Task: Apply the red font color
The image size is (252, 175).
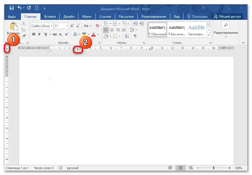Action: click(x=93, y=34)
